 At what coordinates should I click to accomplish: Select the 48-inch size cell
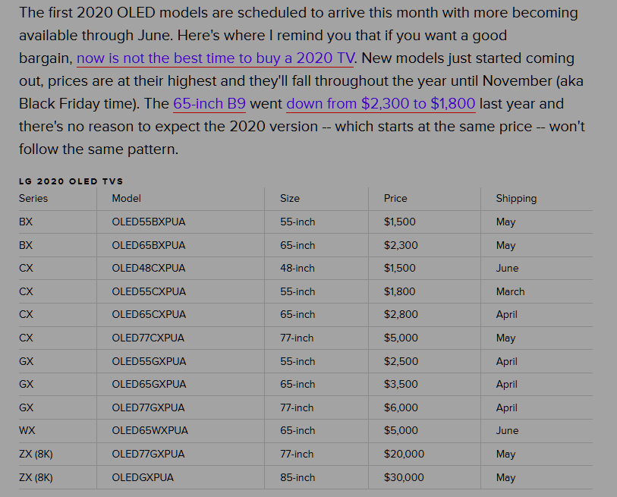[297, 268]
